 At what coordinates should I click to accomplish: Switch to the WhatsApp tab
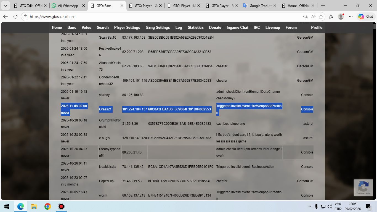pos(68,6)
